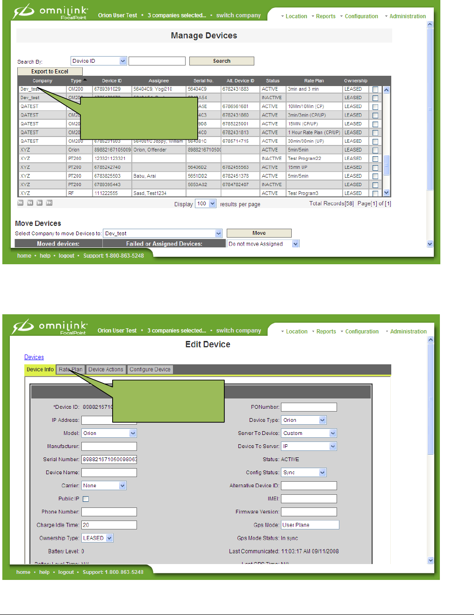Screen dimensions: 474x615
Task: Go to next page of device results
Action: coord(40,203)
